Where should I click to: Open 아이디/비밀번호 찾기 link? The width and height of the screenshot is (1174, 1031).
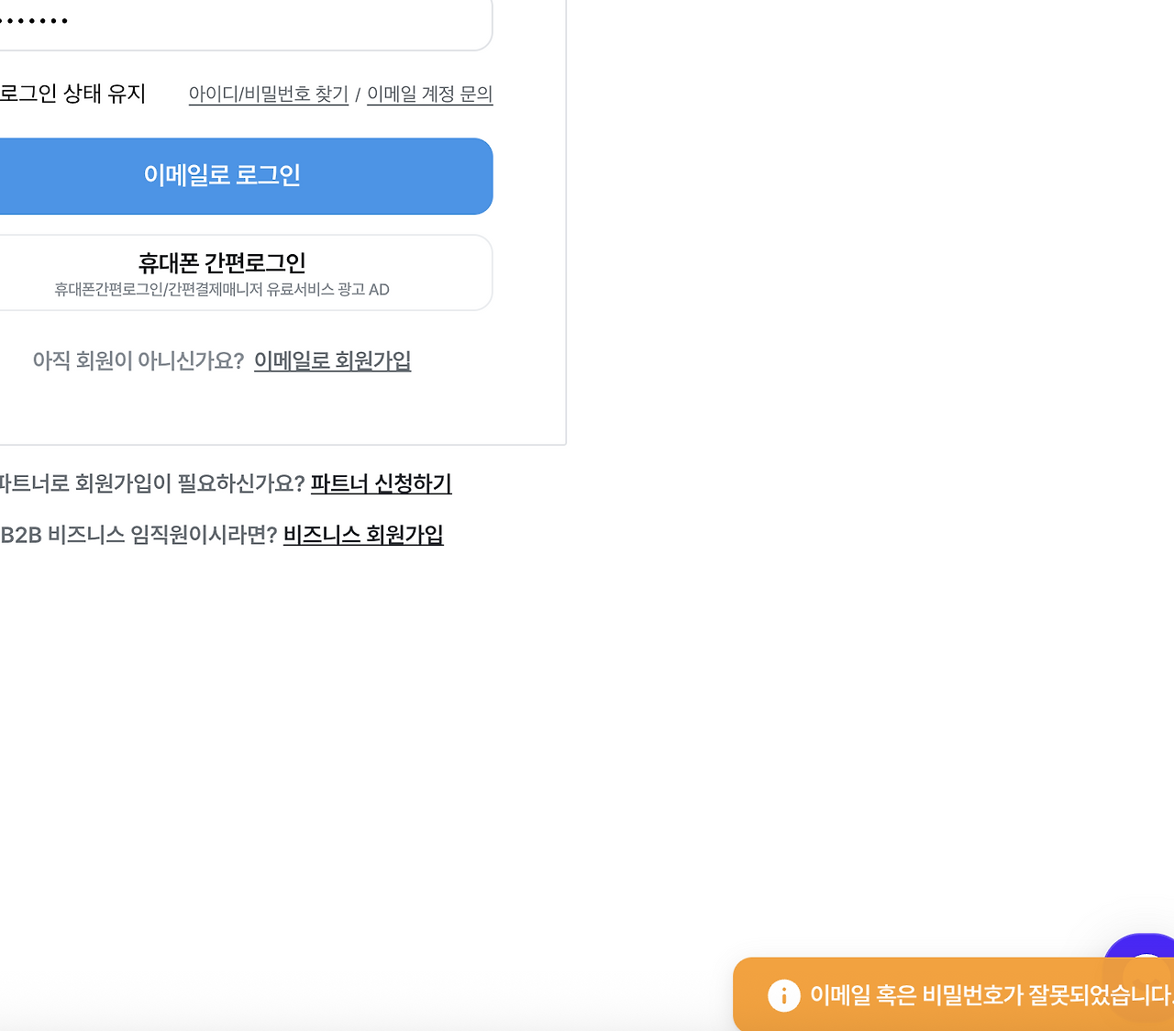tap(268, 93)
